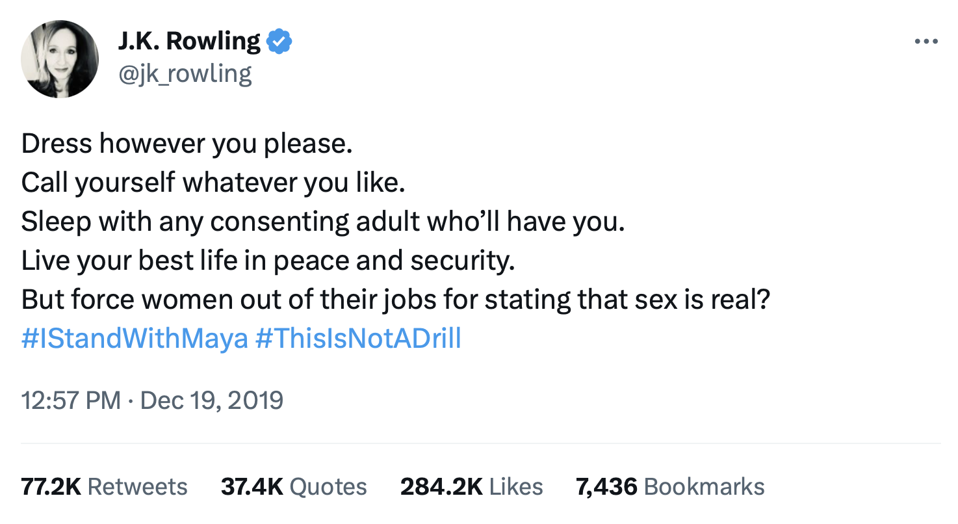Click the @jk_rowling handle
The width and height of the screenshot is (958, 524).
pyautogui.click(x=185, y=74)
